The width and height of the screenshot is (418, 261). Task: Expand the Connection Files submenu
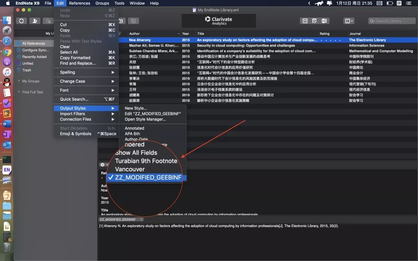[x=86, y=119]
